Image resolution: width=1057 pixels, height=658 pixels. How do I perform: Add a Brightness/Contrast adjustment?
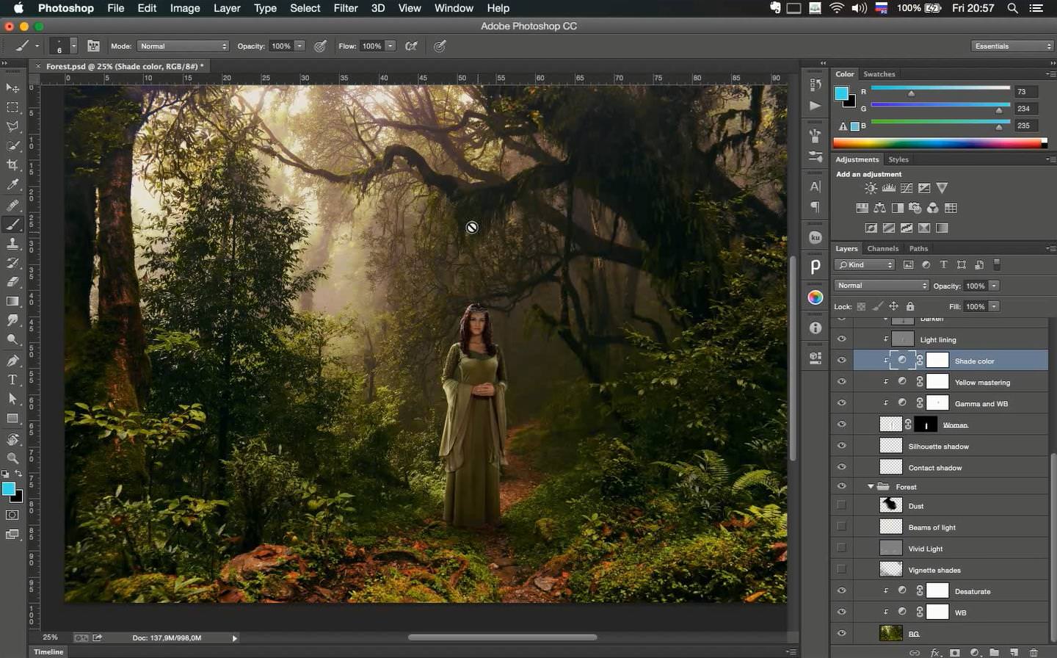tap(871, 189)
